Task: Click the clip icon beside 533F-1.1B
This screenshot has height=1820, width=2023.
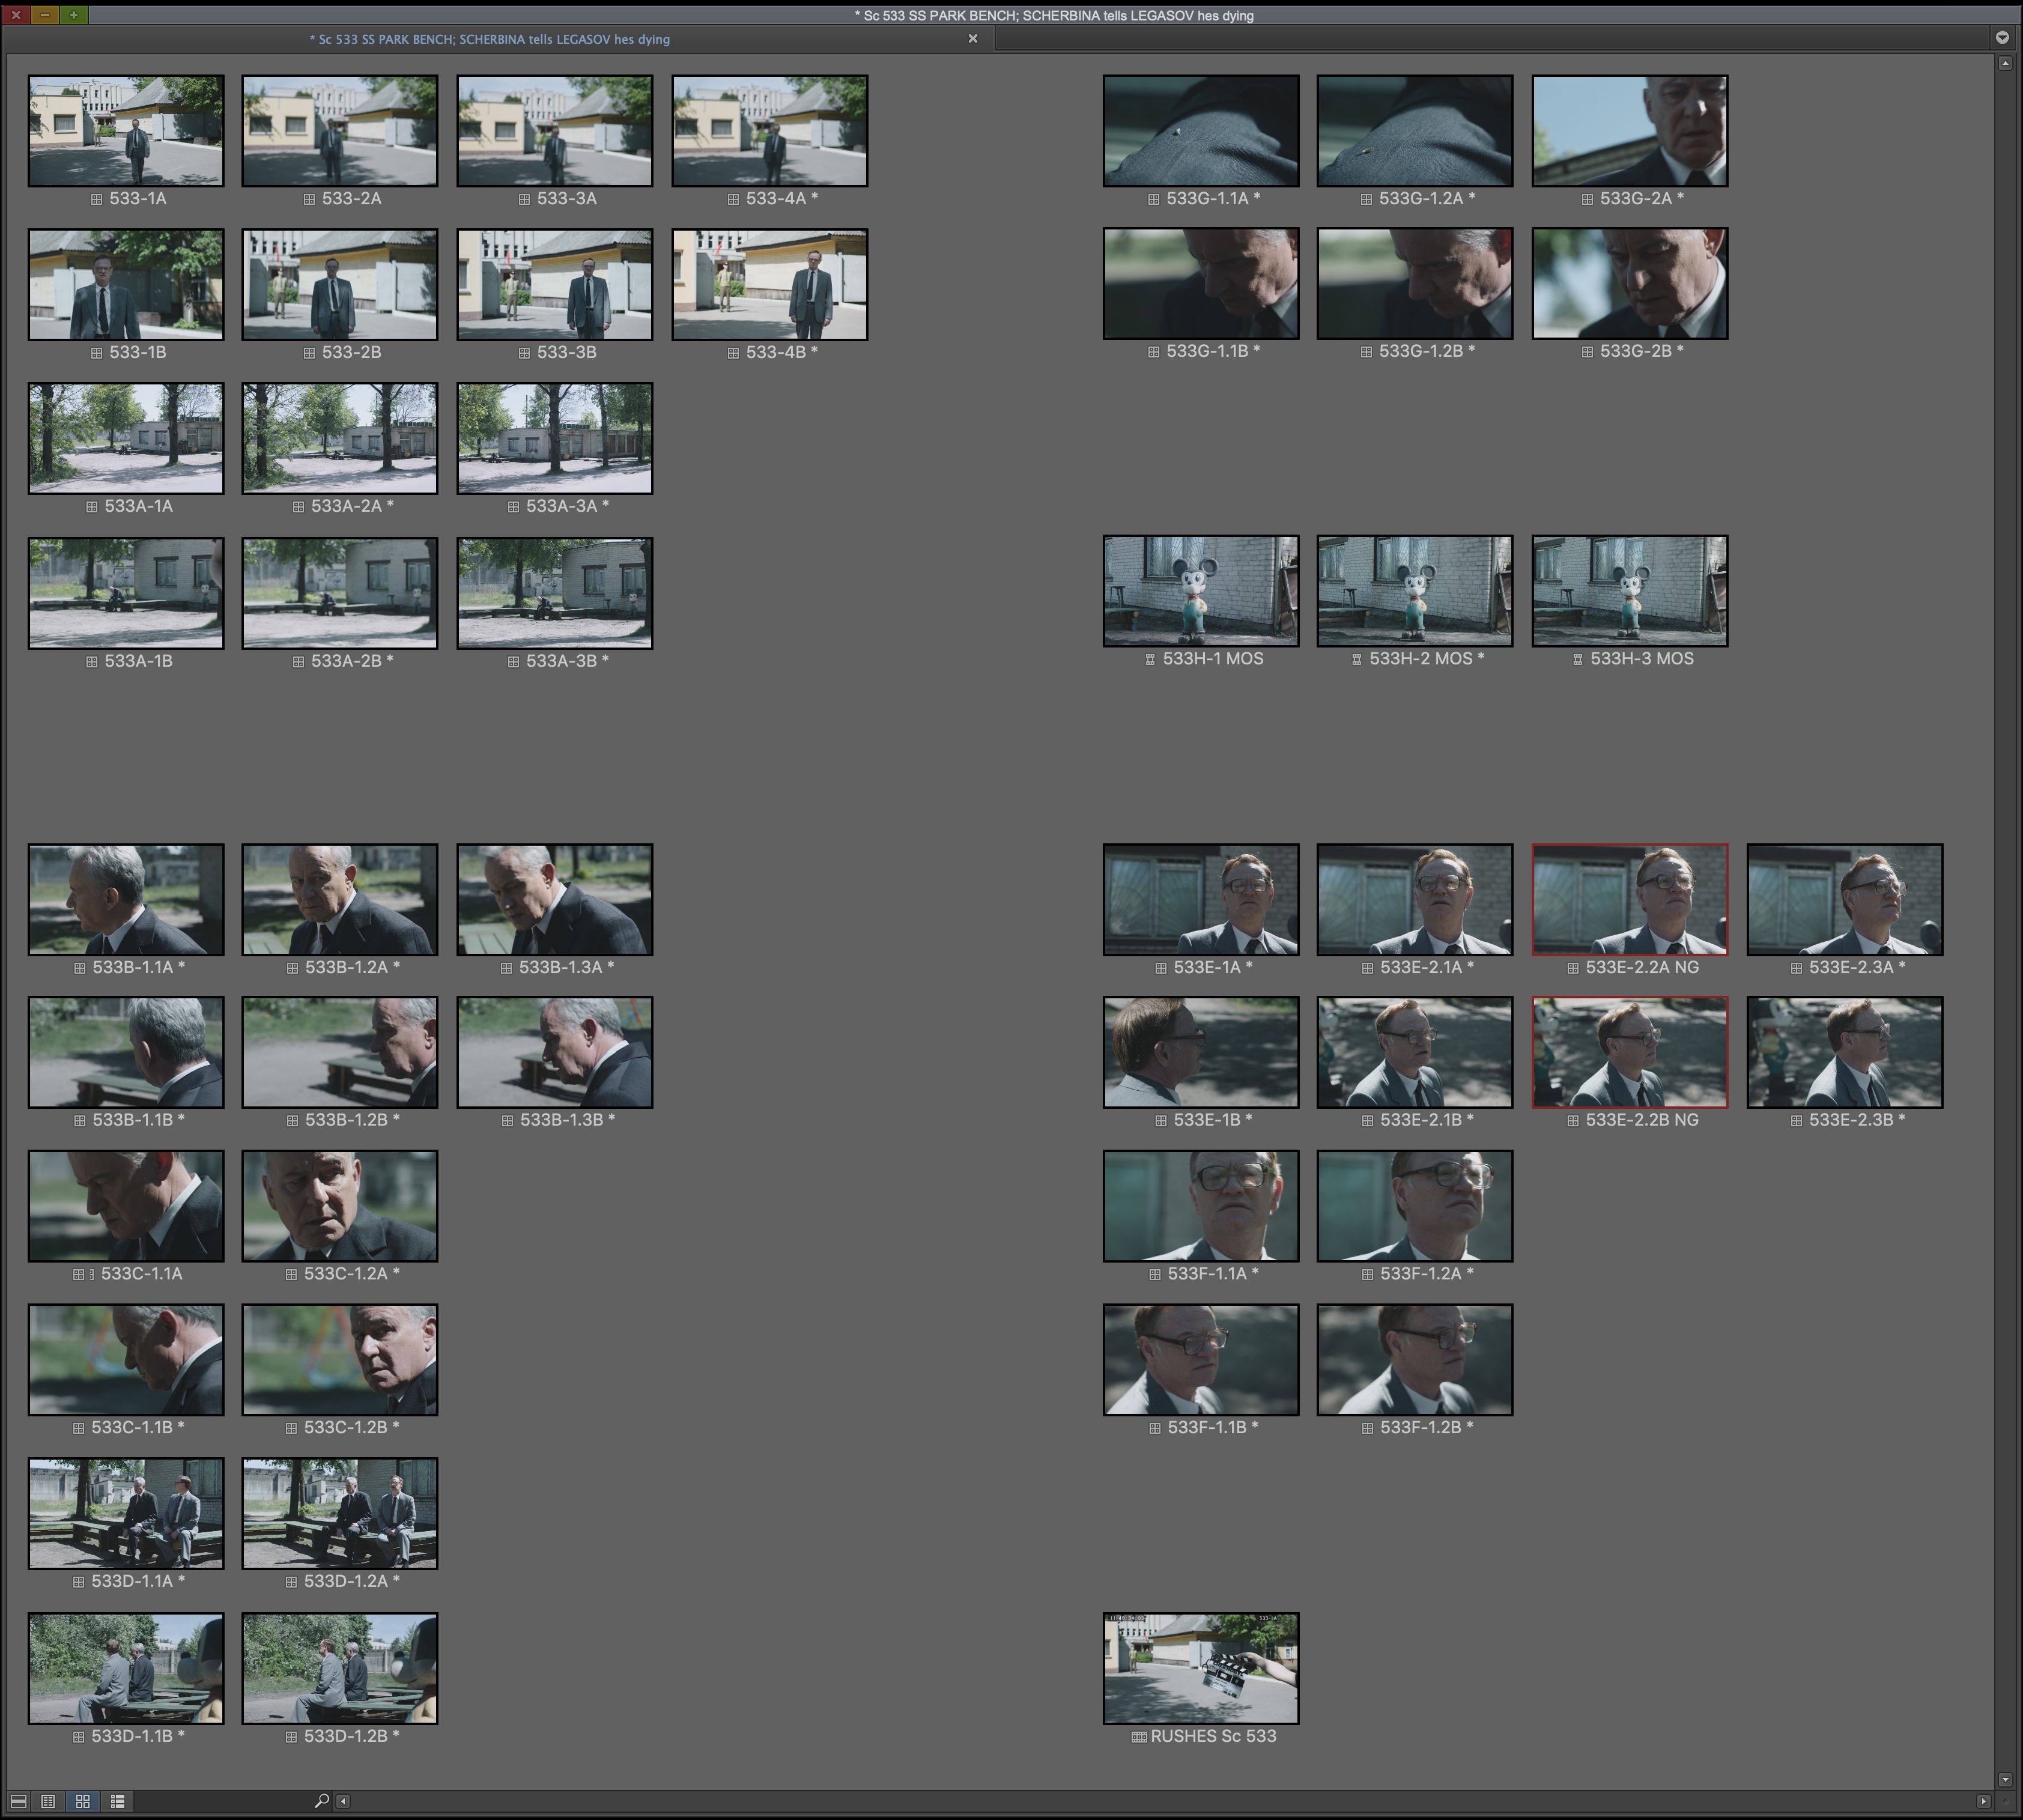Action: 1155,1428
